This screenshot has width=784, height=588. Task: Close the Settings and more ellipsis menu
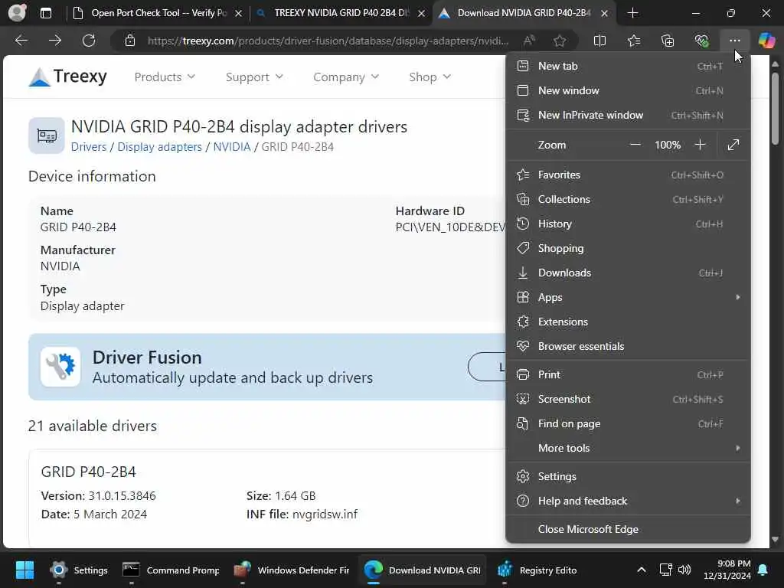click(734, 41)
